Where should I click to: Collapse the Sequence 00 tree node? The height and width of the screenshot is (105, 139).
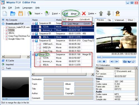click(x=33, y=23)
